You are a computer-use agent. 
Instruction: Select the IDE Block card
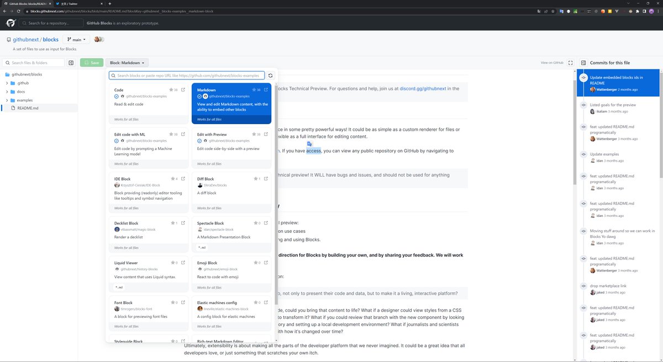[149, 193]
